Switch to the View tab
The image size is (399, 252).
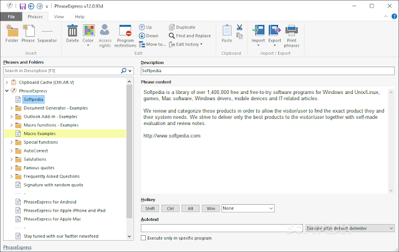[59, 17]
